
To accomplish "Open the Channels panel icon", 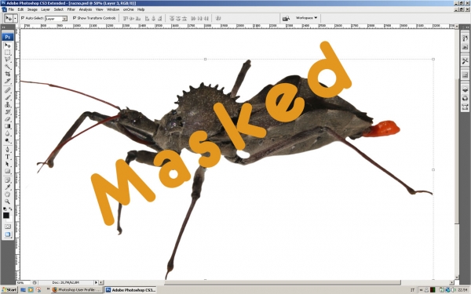I will 465,98.
